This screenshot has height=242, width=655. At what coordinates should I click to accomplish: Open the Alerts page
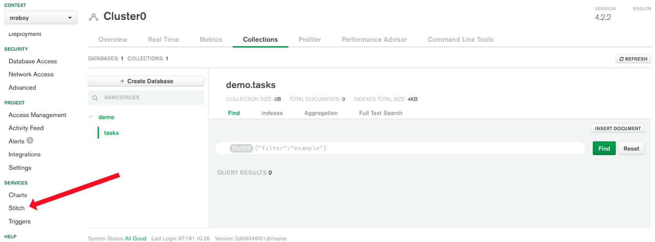pos(16,141)
